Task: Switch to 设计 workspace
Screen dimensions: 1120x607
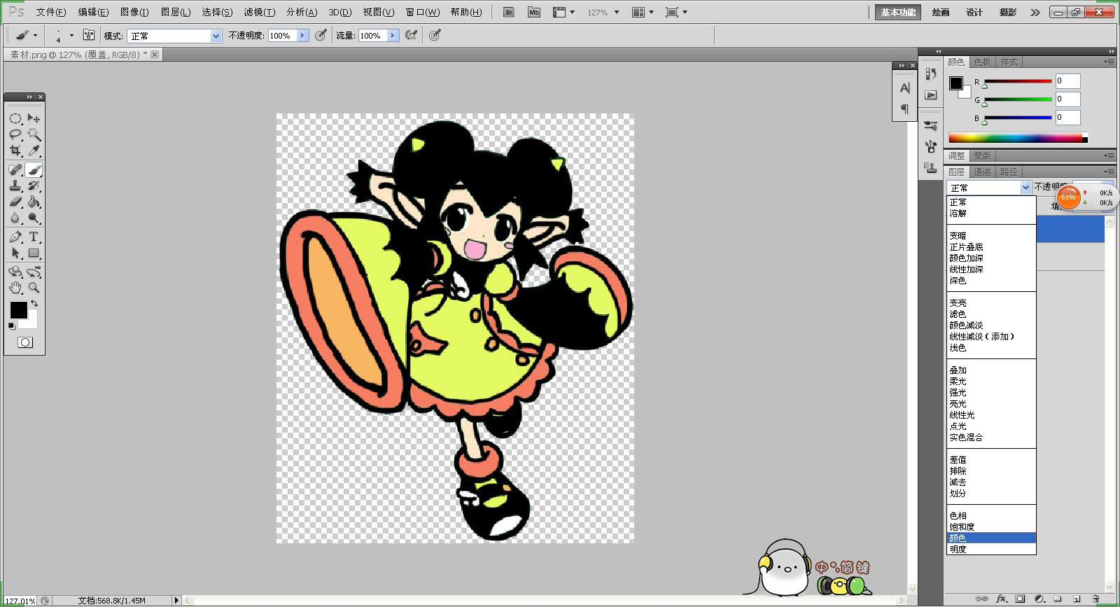Action: (974, 13)
